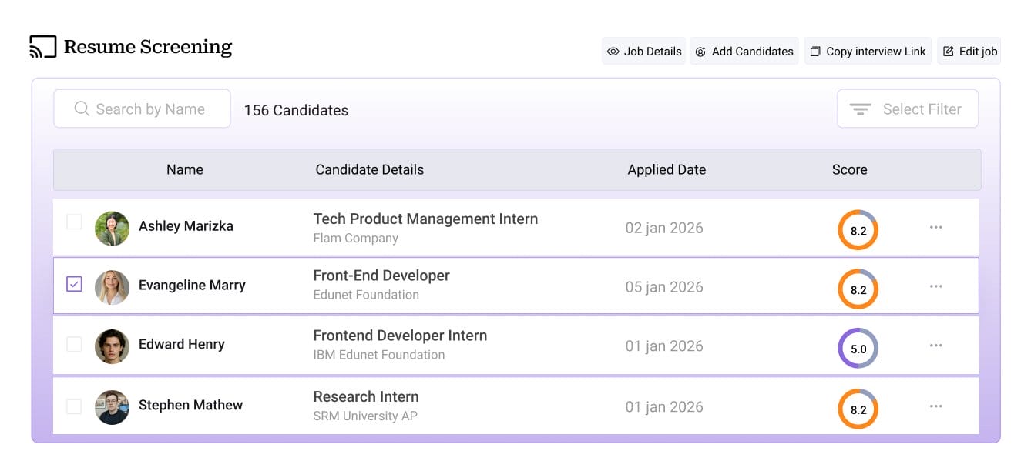Click Edward Henry's 5.0 score ring
Screen dimensions: 1031x471
click(x=858, y=348)
